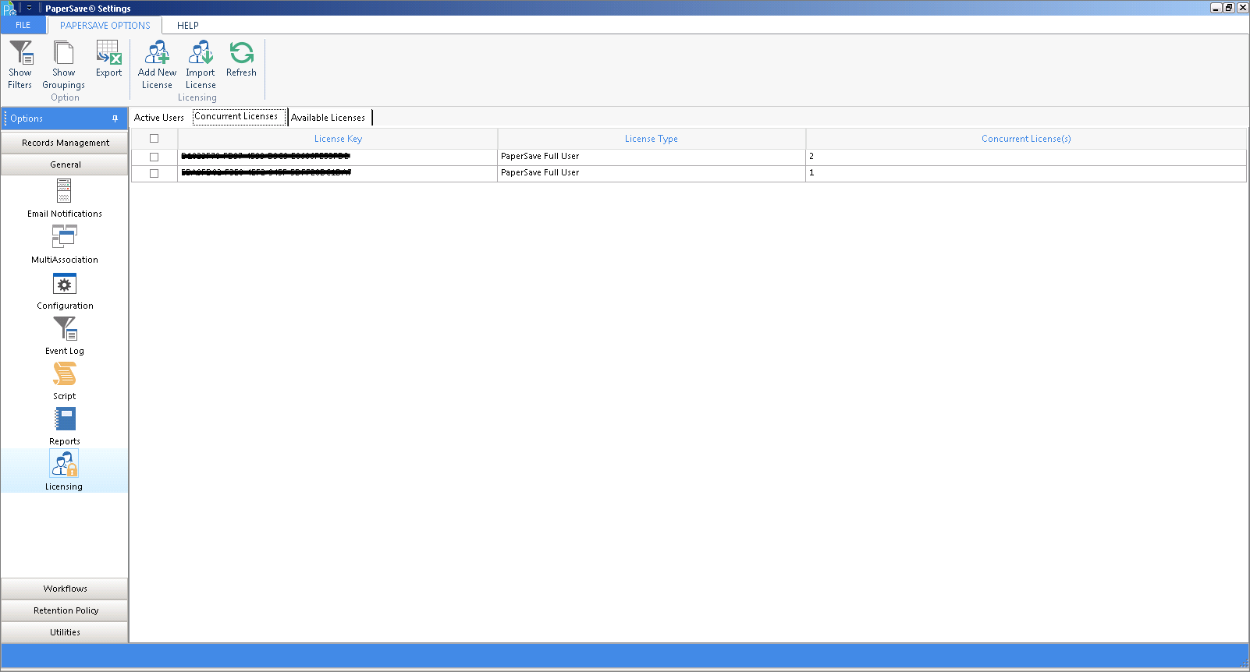
Task: Sort by the License Type column header
Action: [651, 139]
